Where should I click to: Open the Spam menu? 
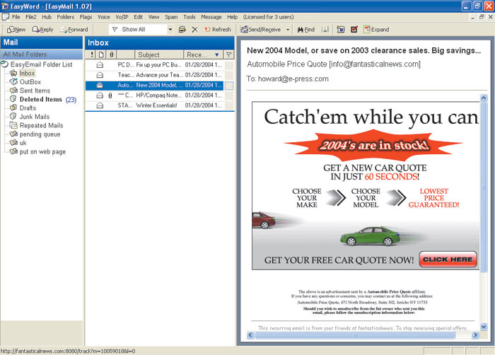point(171,16)
